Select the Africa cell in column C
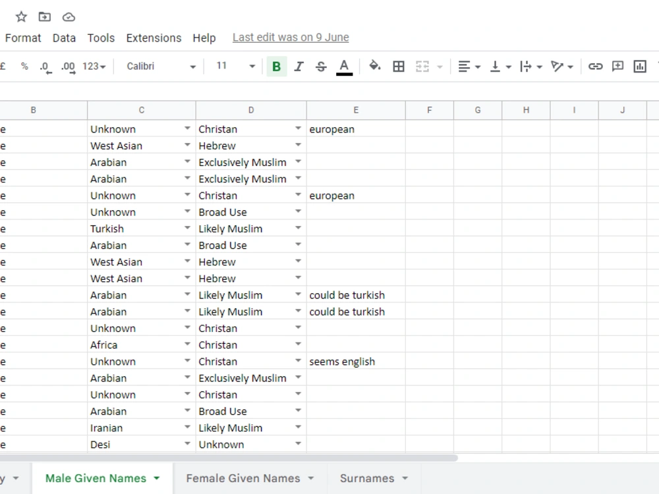The height and width of the screenshot is (494, 659). point(142,345)
